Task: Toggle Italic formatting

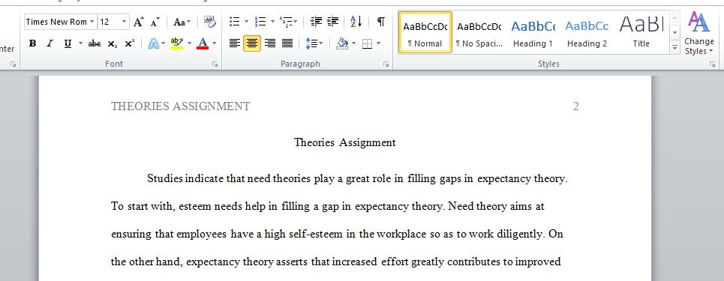Action: pyautogui.click(x=50, y=43)
